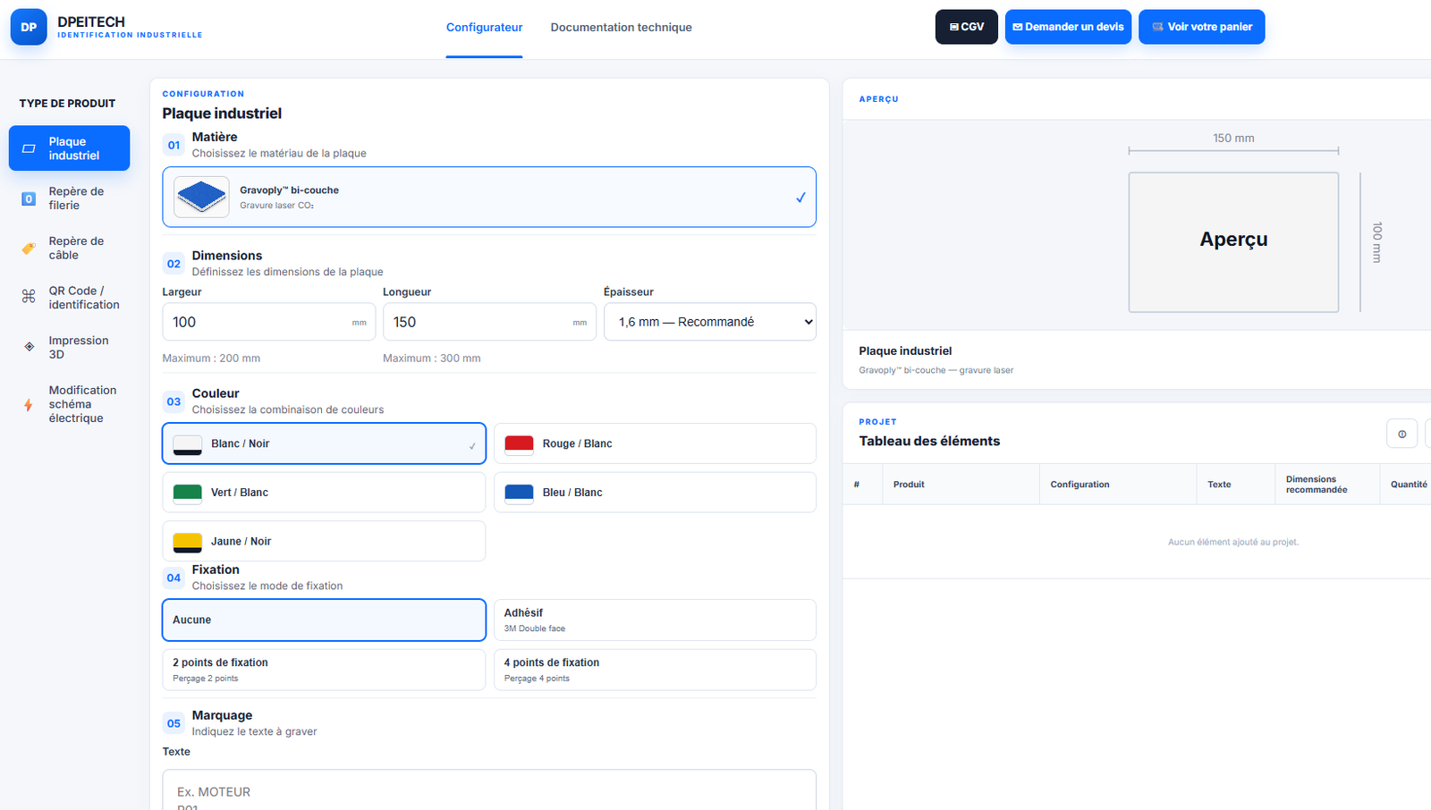Screen dimensions: 1431x810
Task: Click the Quantité column header
Action: pyautogui.click(x=1409, y=485)
